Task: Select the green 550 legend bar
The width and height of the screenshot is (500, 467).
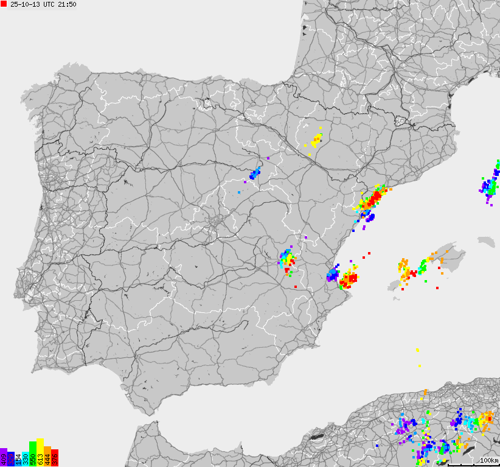Action: coord(33,454)
